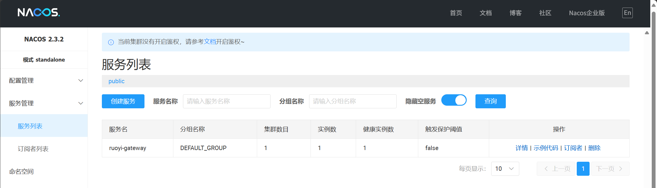657x188 pixels.
Task: Select 服务列表 in the sidebar
Action: [30, 126]
